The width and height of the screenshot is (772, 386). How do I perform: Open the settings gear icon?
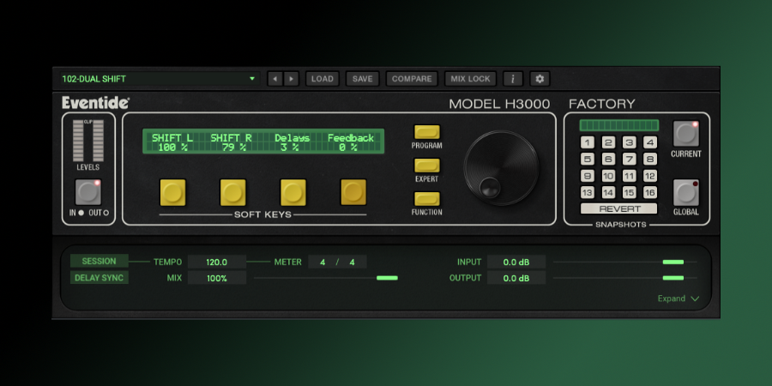point(540,79)
